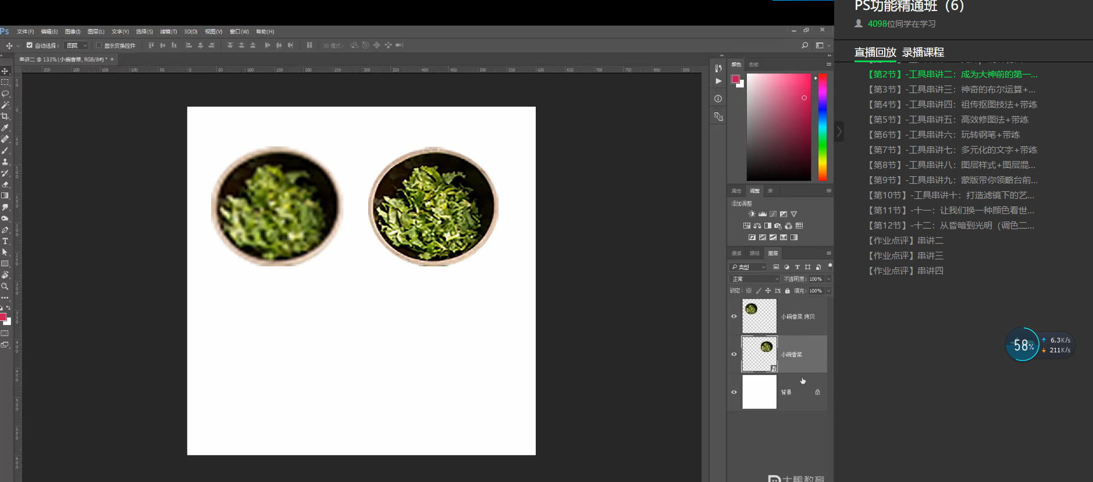
Task: Select the Lasso tool
Action: pyautogui.click(x=5, y=94)
